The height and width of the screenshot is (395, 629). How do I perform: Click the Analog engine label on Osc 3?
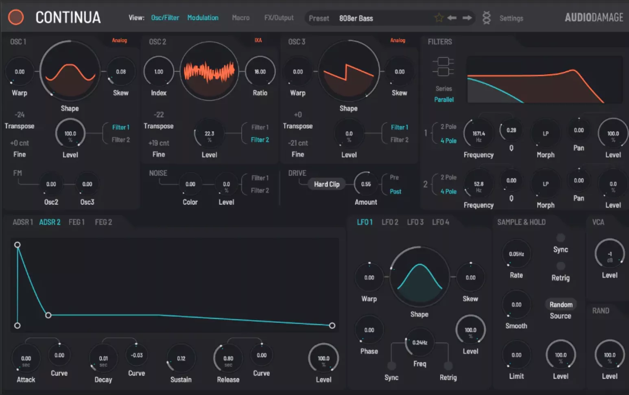tap(397, 40)
